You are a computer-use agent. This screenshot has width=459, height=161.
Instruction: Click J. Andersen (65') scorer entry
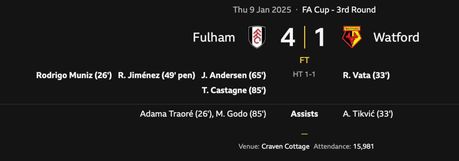tap(233, 76)
